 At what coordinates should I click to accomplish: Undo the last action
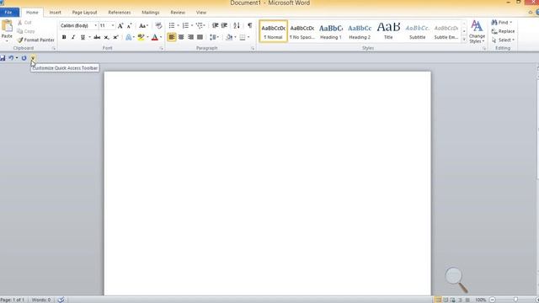click(x=11, y=58)
